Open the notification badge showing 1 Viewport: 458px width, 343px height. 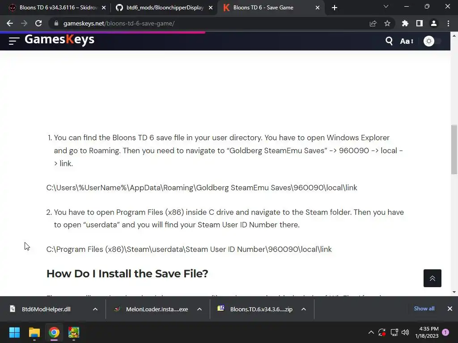point(445,332)
